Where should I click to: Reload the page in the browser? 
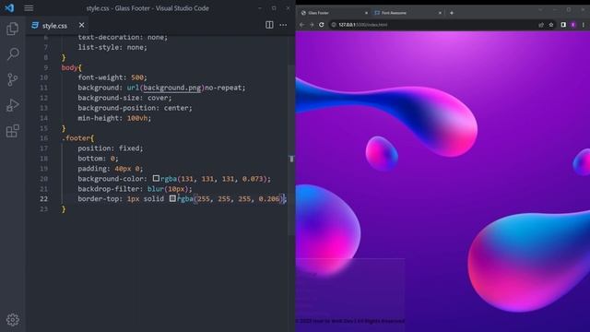322,25
